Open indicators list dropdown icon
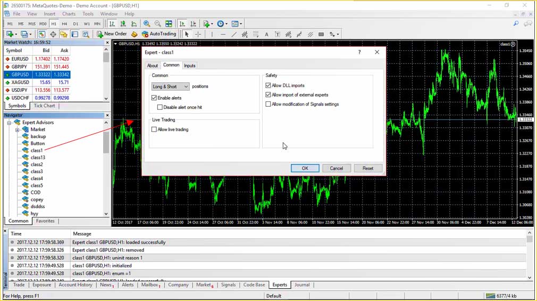This screenshot has height=301, width=537. click(x=207, y=23)
